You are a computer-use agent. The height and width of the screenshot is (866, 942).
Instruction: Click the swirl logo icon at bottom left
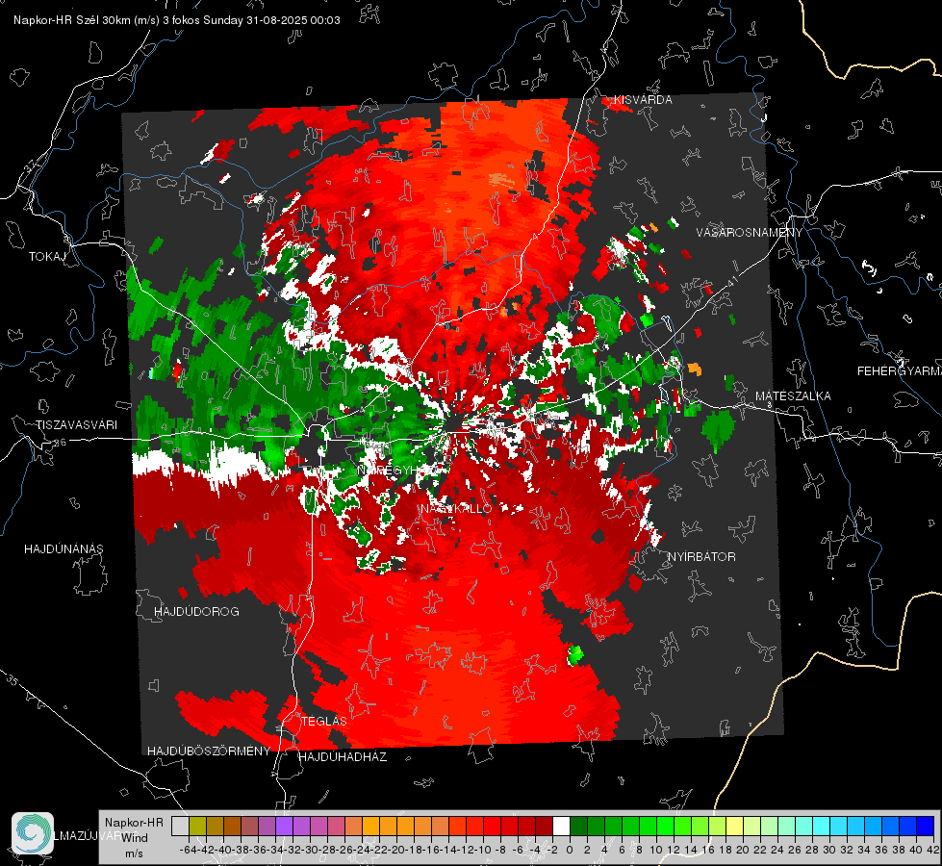click(33, 833)
